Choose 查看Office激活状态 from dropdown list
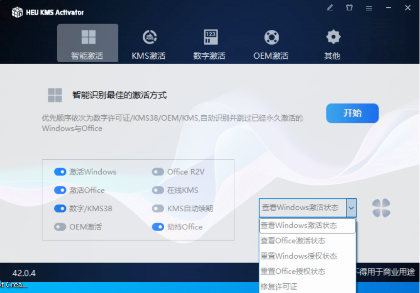Screen dimensions: 420x293 point(293,241)
